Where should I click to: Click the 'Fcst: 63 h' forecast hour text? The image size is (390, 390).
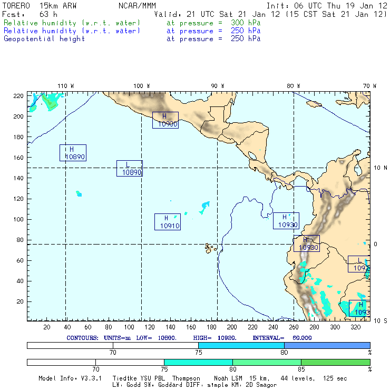[x=30, y=14]
